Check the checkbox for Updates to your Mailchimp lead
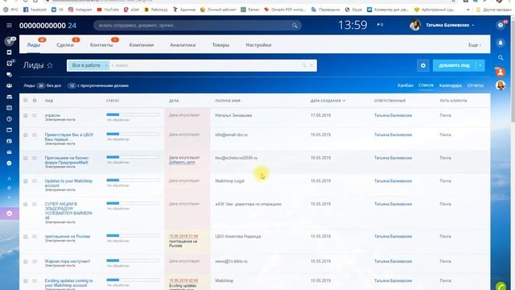Screen dimensions: 515x290 (x=25, y=181)
